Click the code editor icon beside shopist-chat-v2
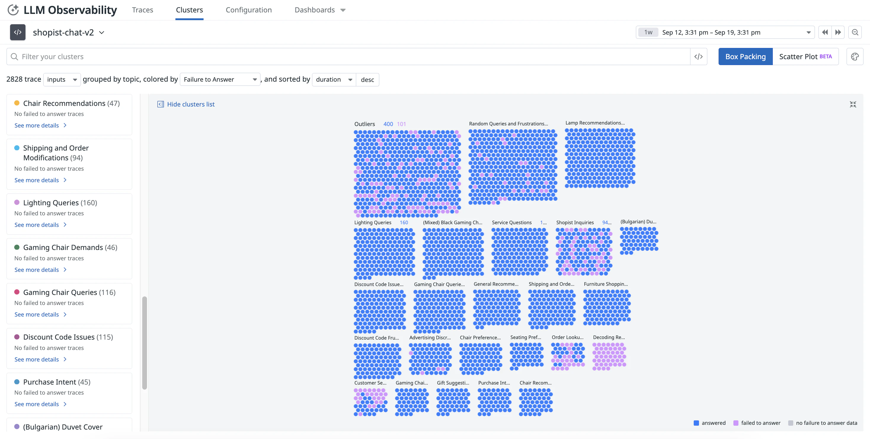 (17, 32)
